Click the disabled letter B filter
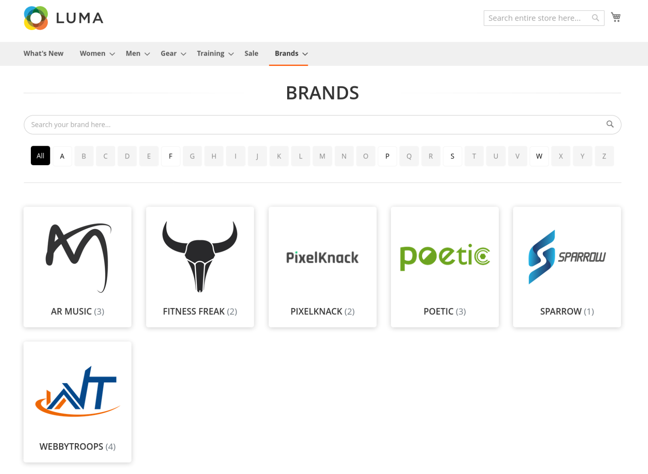 84,156
